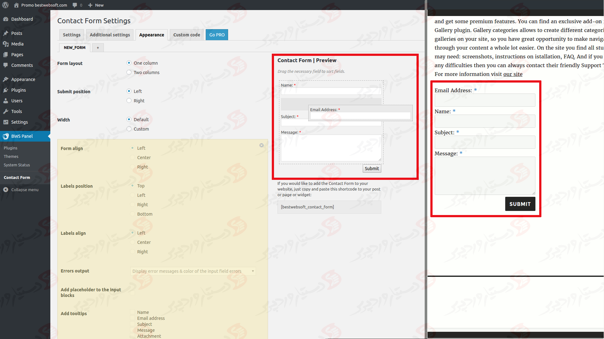
Task: Select the Two columns radio button
Action: pos(129,73)
